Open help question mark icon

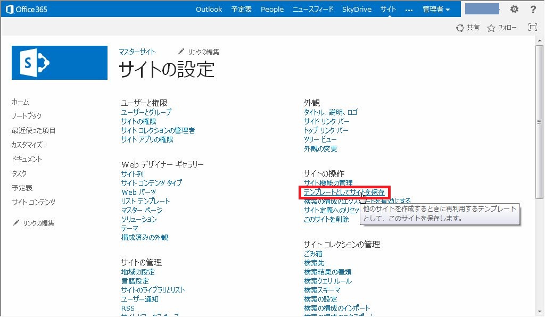533,10
